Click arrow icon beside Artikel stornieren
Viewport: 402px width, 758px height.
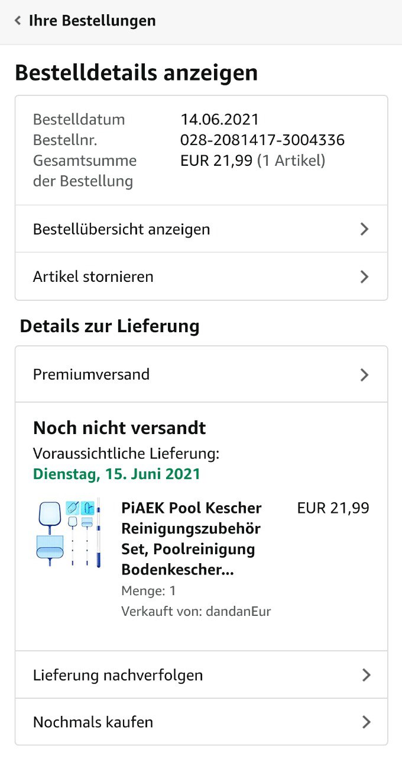coord(364,277)
